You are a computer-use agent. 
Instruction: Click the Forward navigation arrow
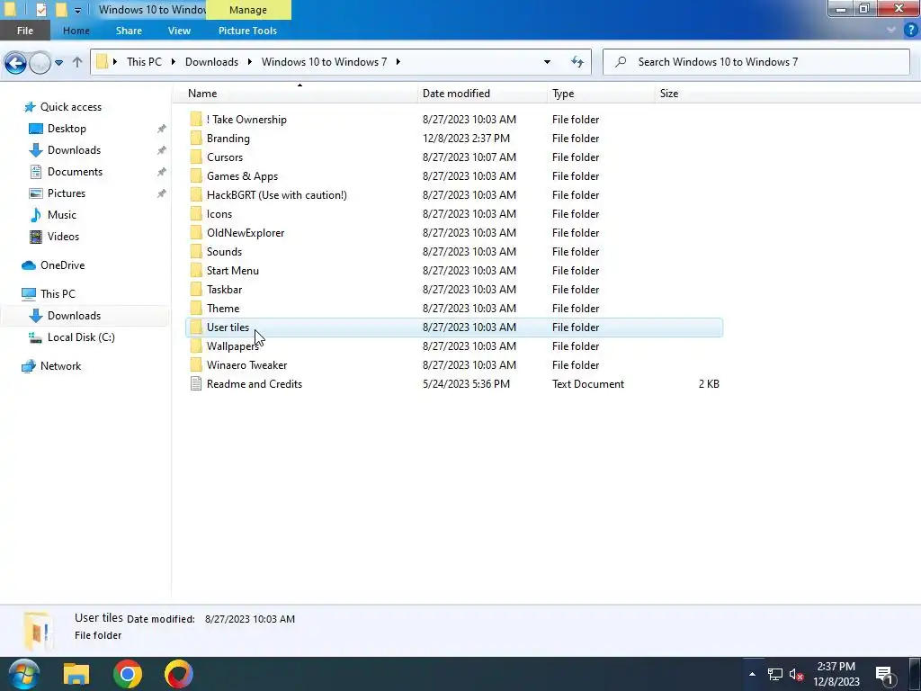40,62
